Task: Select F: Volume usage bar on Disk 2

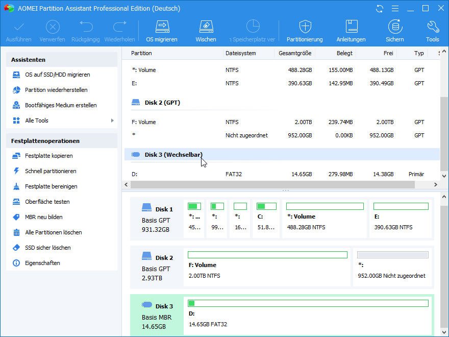Action: (x=267, y=255)
